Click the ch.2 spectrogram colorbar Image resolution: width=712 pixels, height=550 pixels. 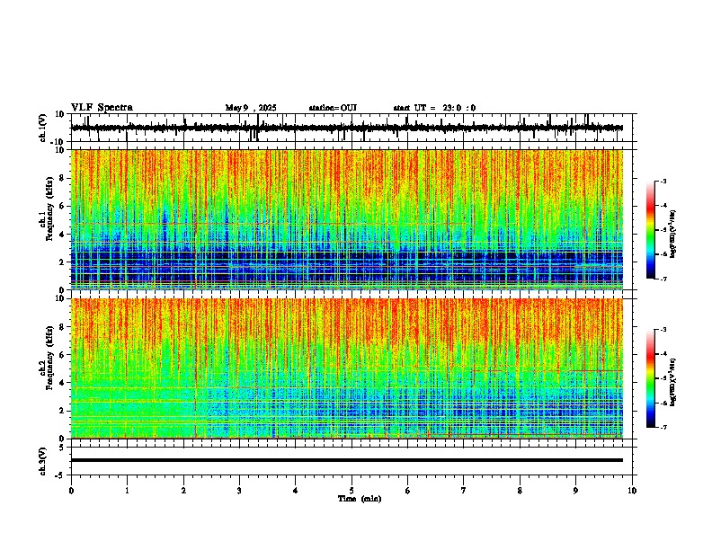(x=651, y=378)
